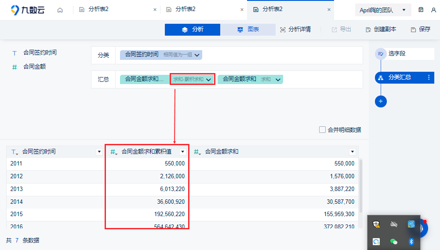Open Windows Security shield tray icon

pos(376,224)
